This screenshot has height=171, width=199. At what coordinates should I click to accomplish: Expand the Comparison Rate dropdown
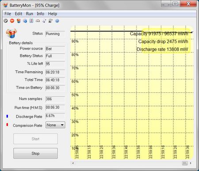click(55, 125)
